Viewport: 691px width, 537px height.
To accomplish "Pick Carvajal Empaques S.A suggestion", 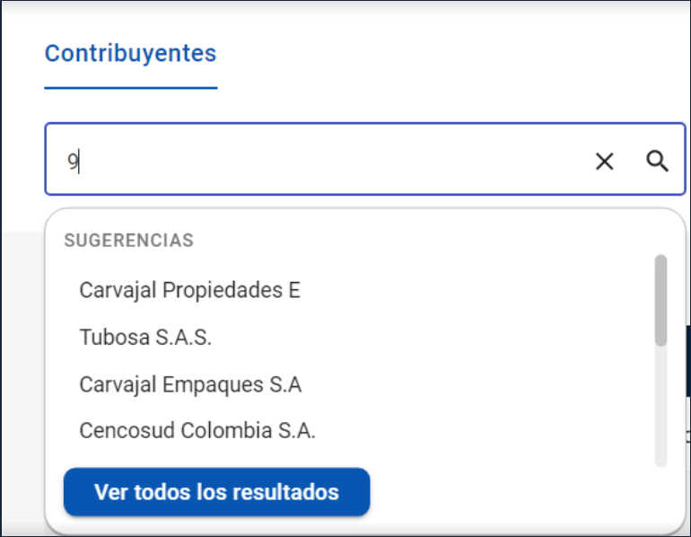I will [x=190, y=384].
